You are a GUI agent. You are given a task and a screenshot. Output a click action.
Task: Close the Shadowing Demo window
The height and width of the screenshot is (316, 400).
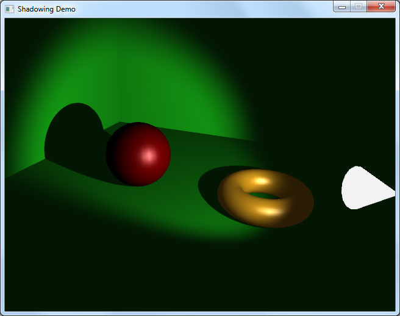click(381, 6)
